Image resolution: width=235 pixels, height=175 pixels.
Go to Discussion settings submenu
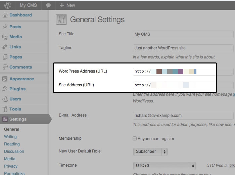tap(14, 151)
